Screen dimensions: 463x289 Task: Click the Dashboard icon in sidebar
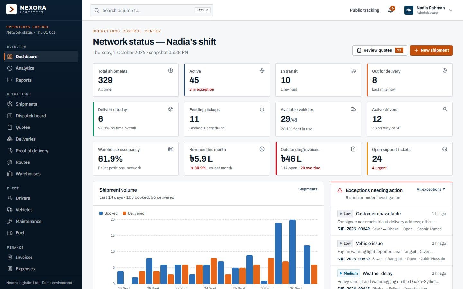10,57
